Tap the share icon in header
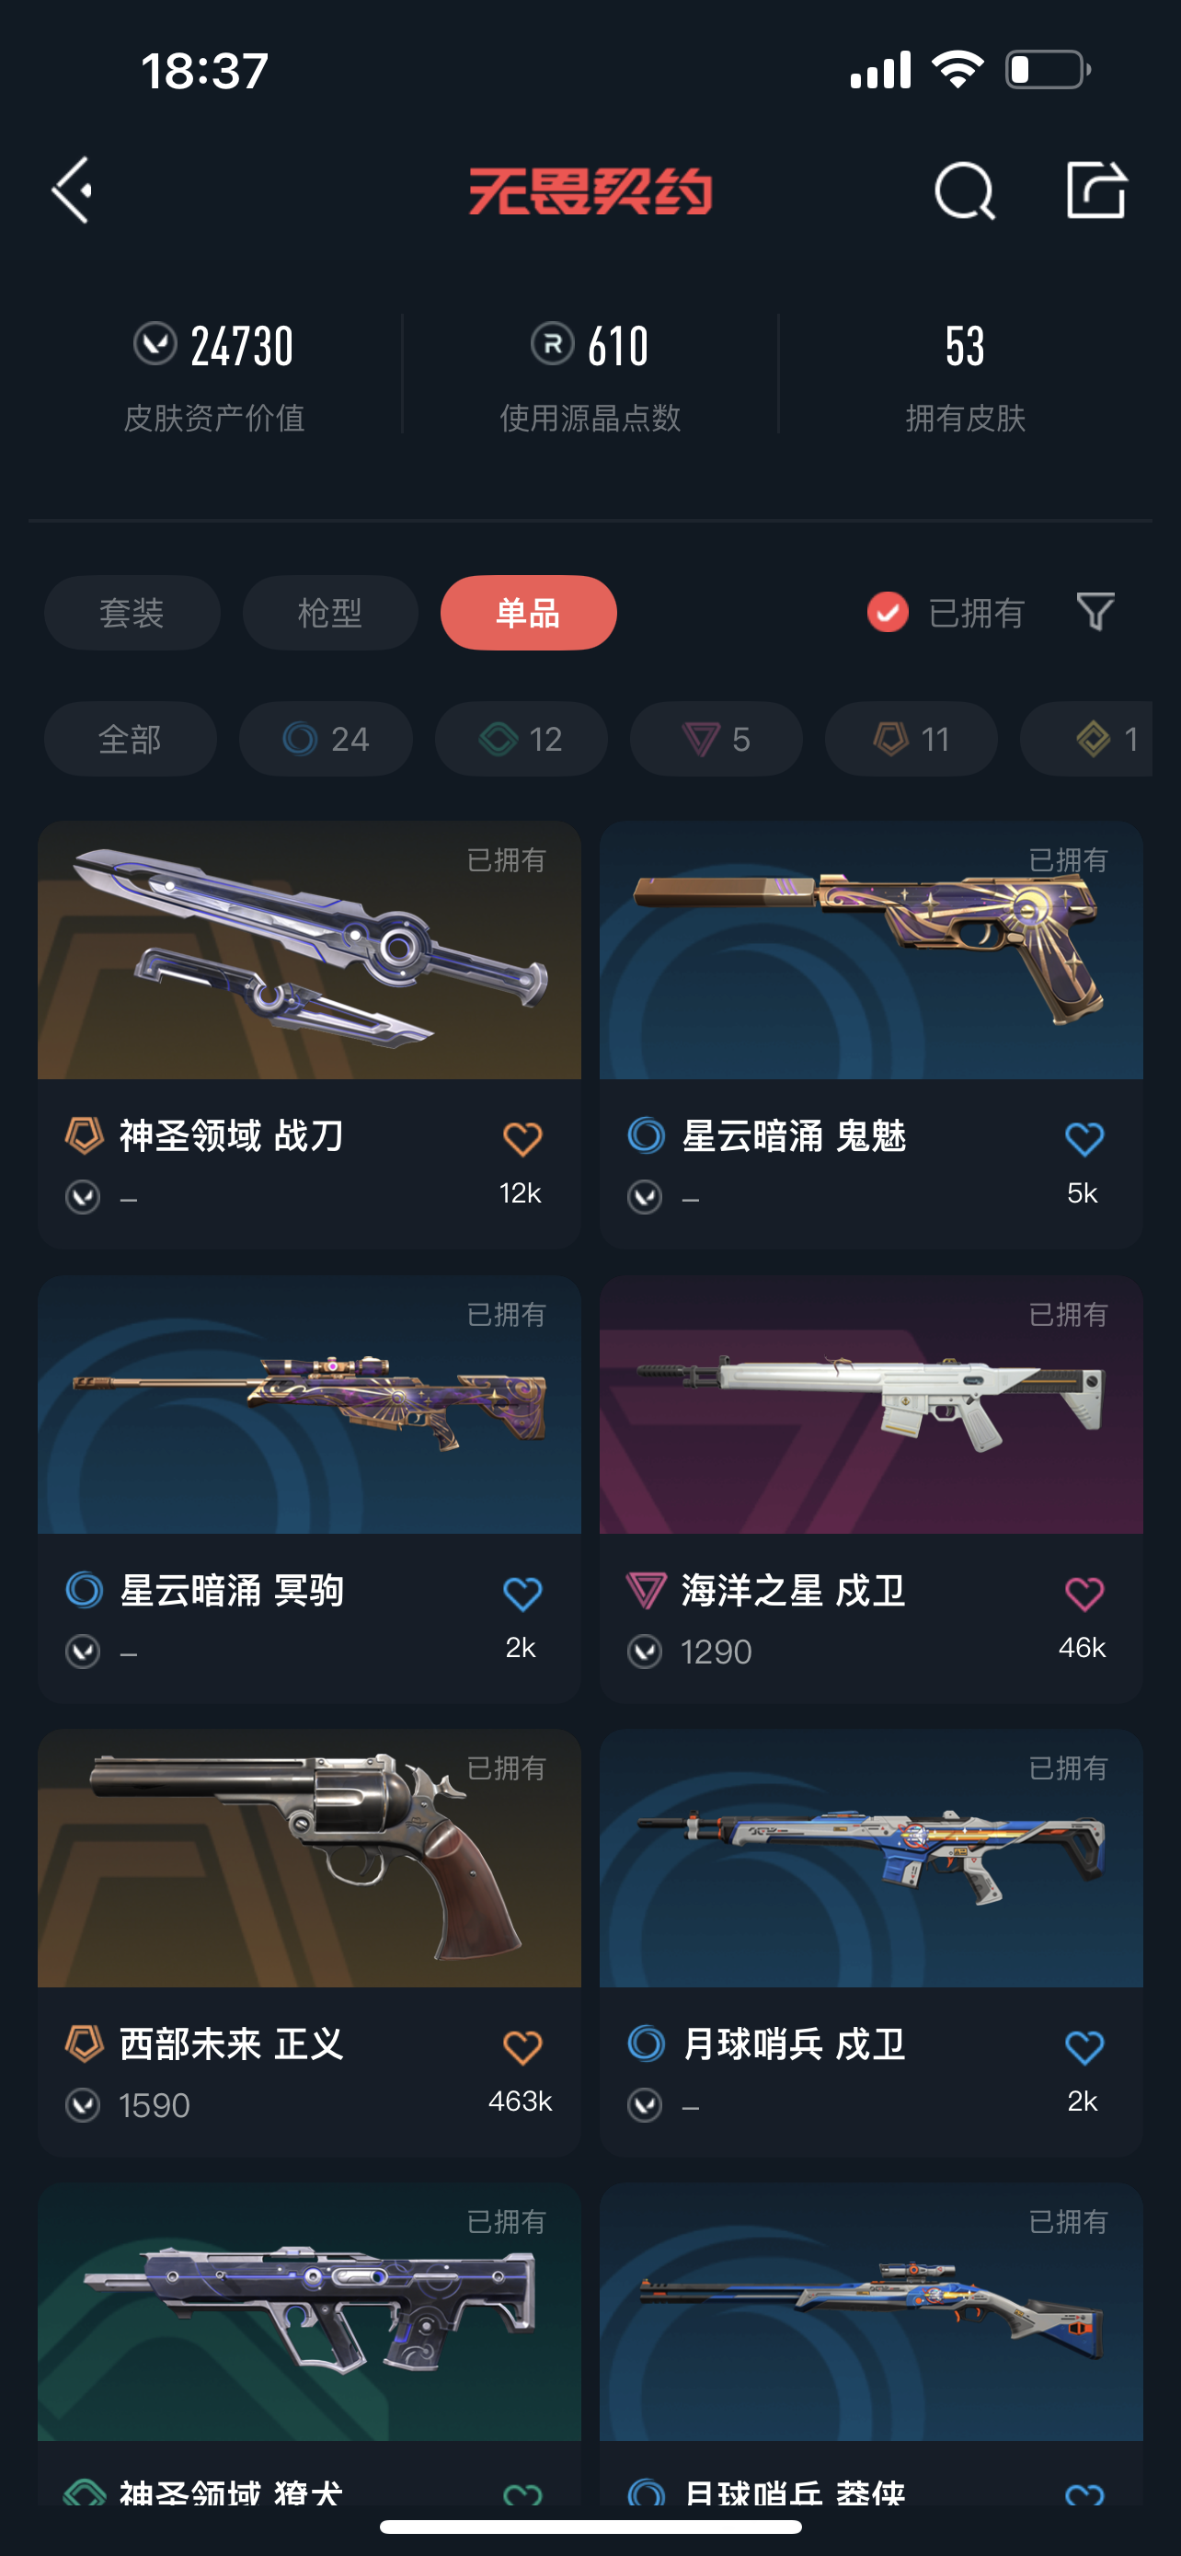Viewport: 1181px width, 2556px height. [x=1095, y=189]
